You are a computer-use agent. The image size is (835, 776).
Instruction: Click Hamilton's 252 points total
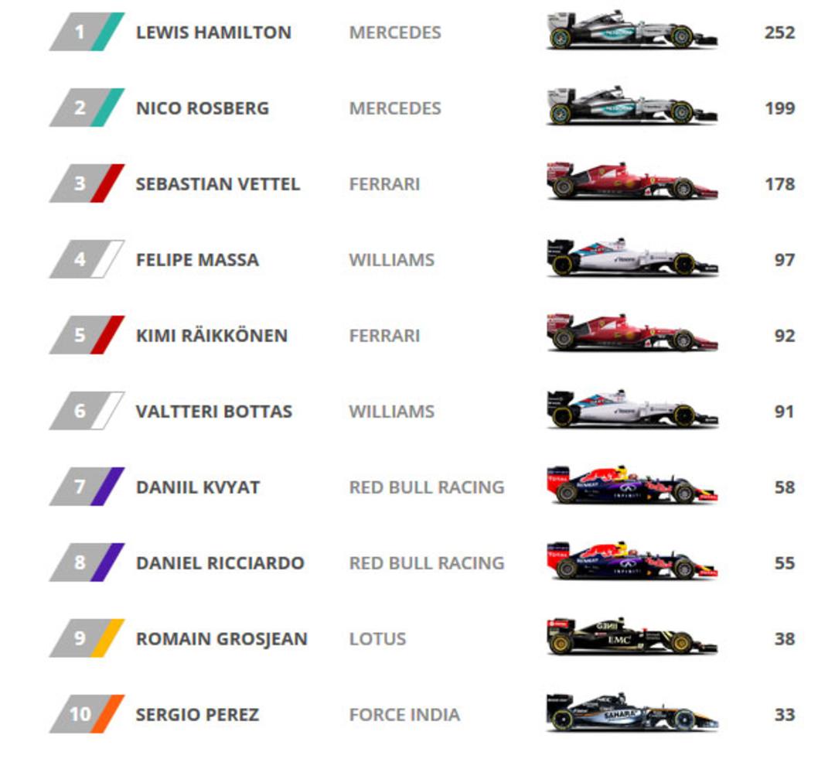tap(779, 32)
